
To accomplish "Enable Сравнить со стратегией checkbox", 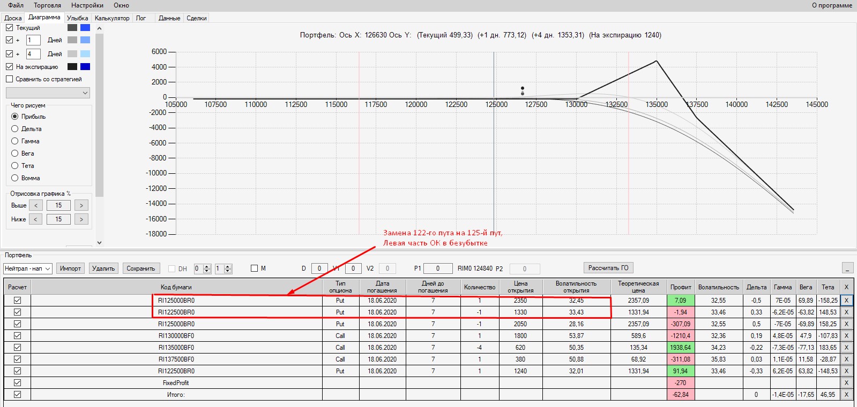I will [x=9, y=79].
